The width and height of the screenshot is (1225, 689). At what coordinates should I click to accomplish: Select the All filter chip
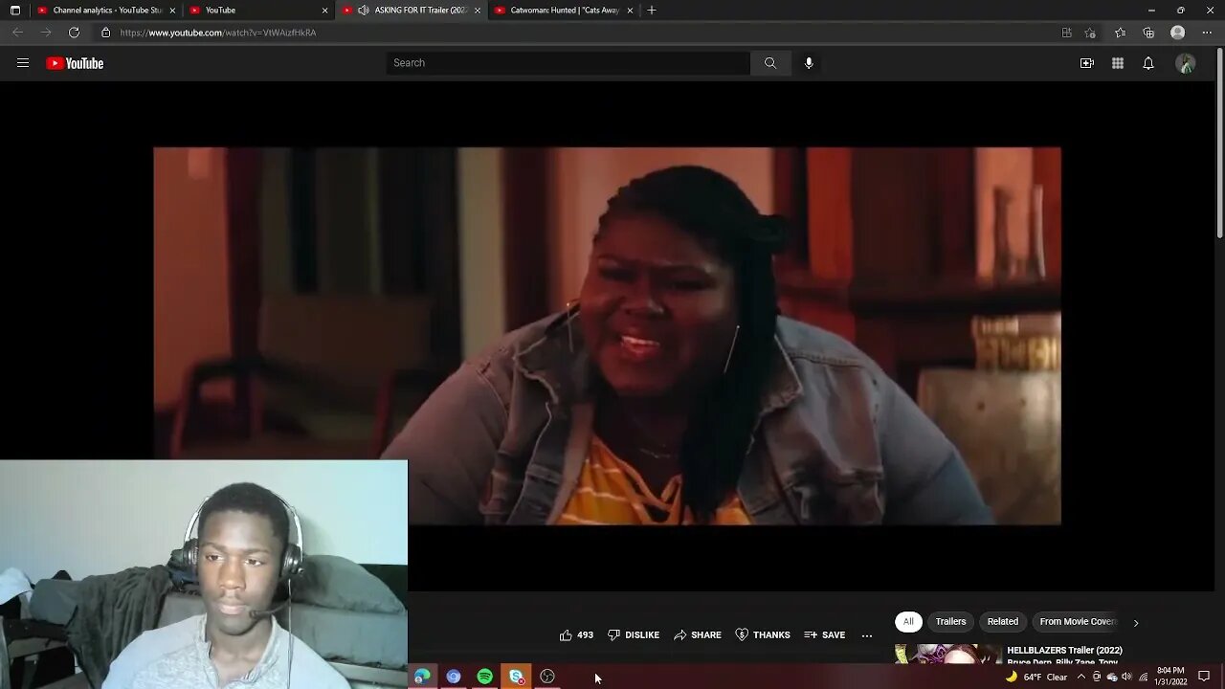tap(908, 622)
